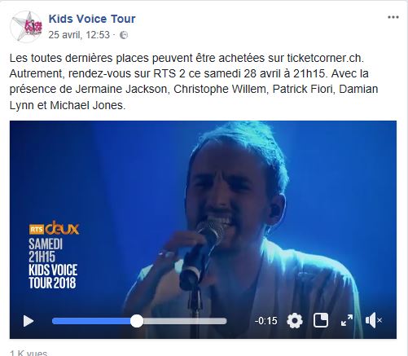Play the Kids Voice Tour video
This screenshot has width=408, height=356.
click(29, 321)
